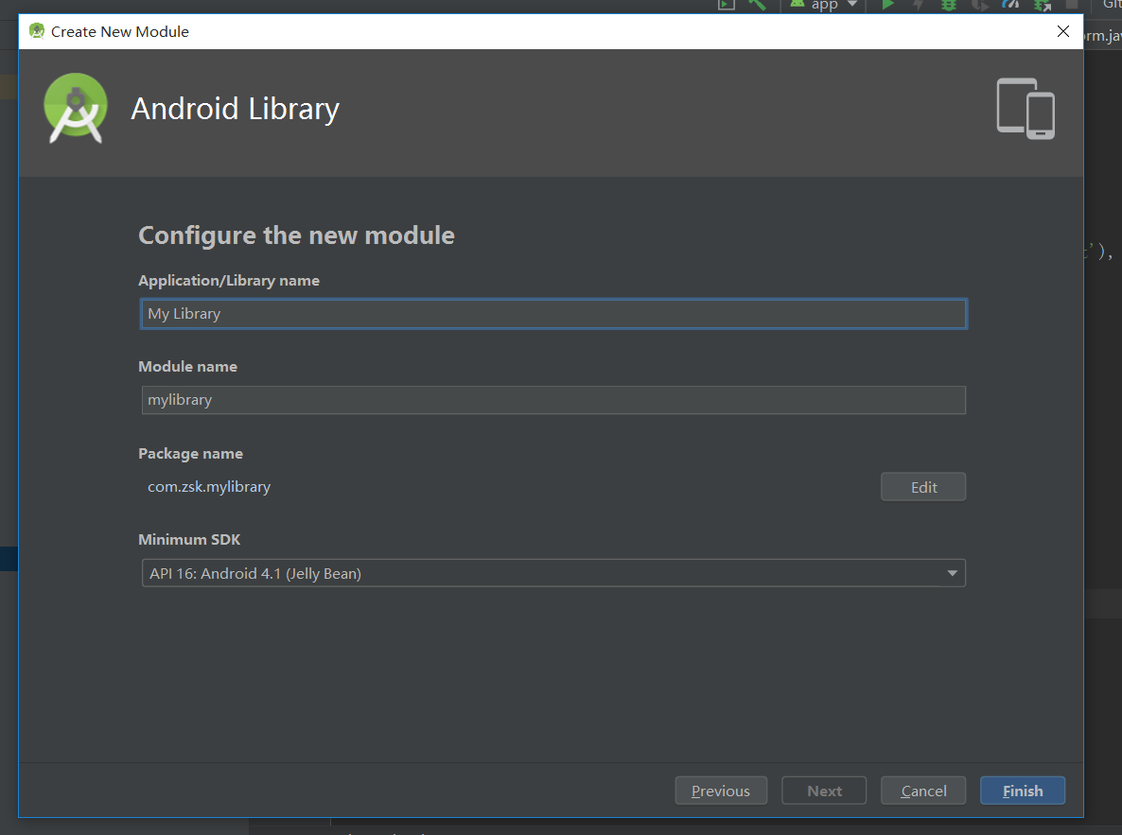Click the Stop icon in the toolbar

pos(1073,6)
